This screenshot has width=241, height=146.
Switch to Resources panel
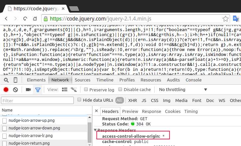(x=151, y=80)
